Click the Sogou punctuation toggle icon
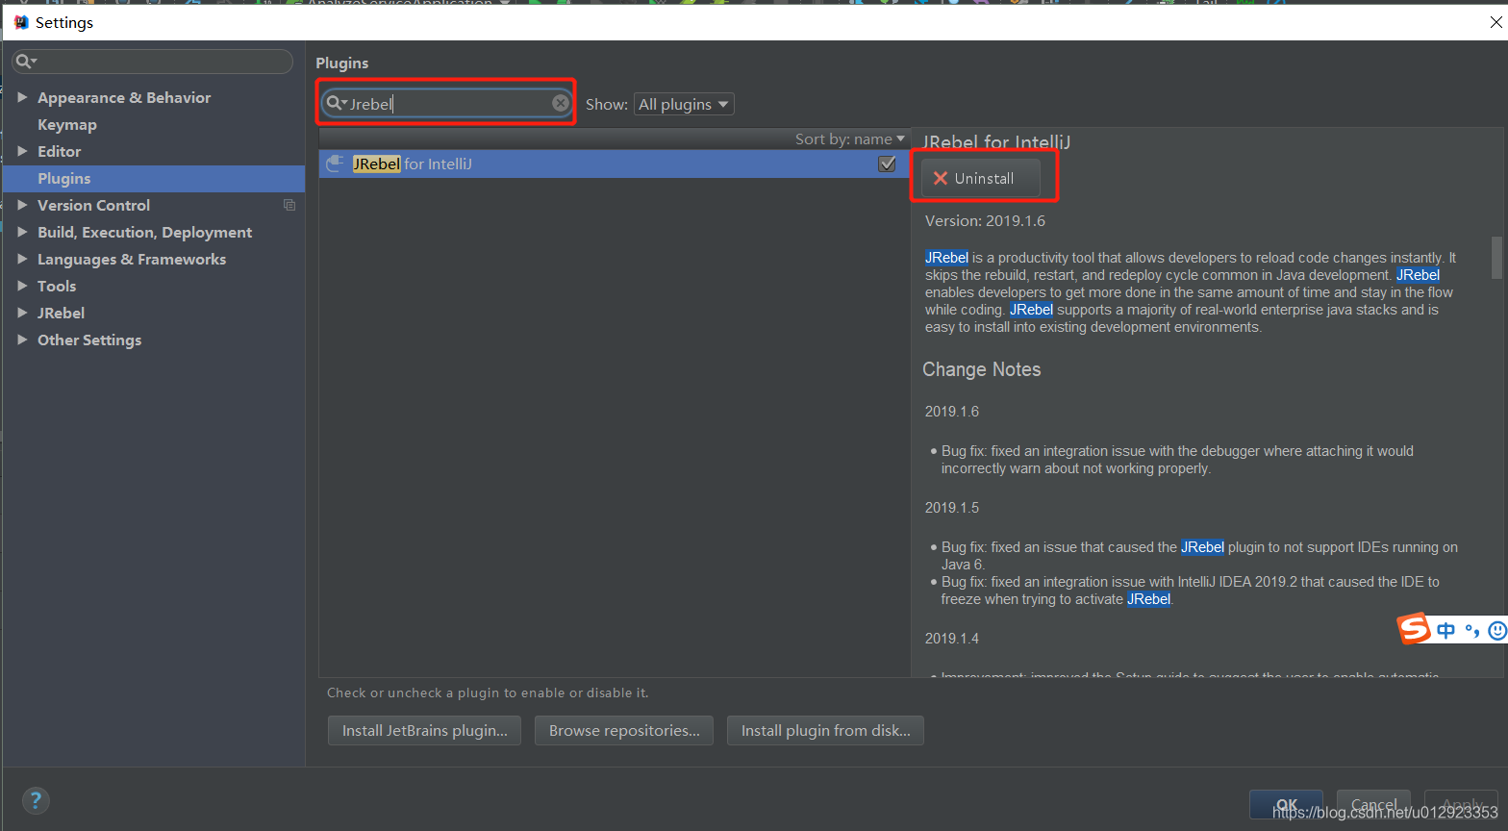Image resolution: width=1508 pixels, height=831 pixels. tap(1471, 631)
